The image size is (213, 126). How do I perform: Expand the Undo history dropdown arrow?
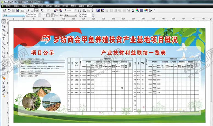coord(45,10)
